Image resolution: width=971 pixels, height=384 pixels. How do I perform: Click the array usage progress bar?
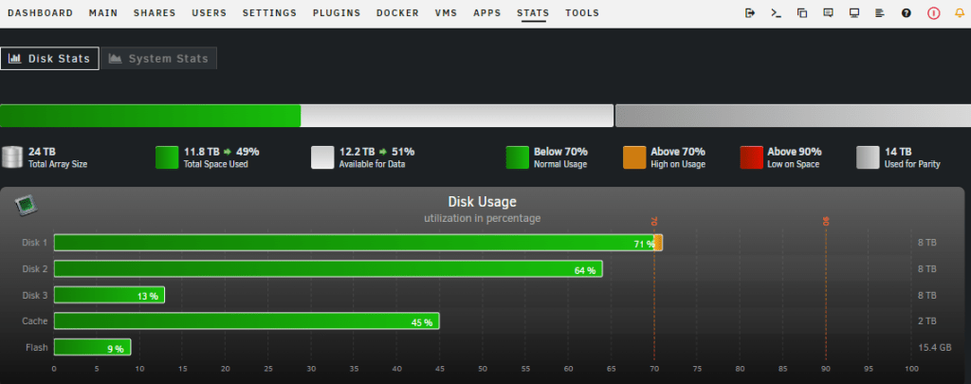click(306, 116)
